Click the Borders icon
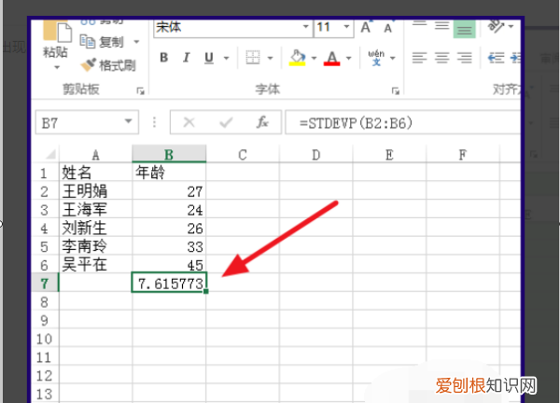The width and height of the screenshot is (560, 403). pyautogui.click(x=253, y=58)
